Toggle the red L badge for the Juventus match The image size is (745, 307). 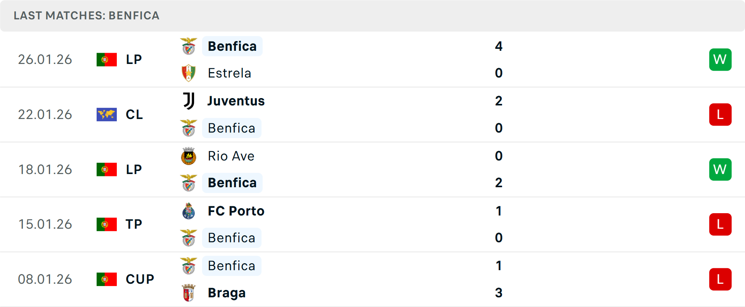pos(721,114)
